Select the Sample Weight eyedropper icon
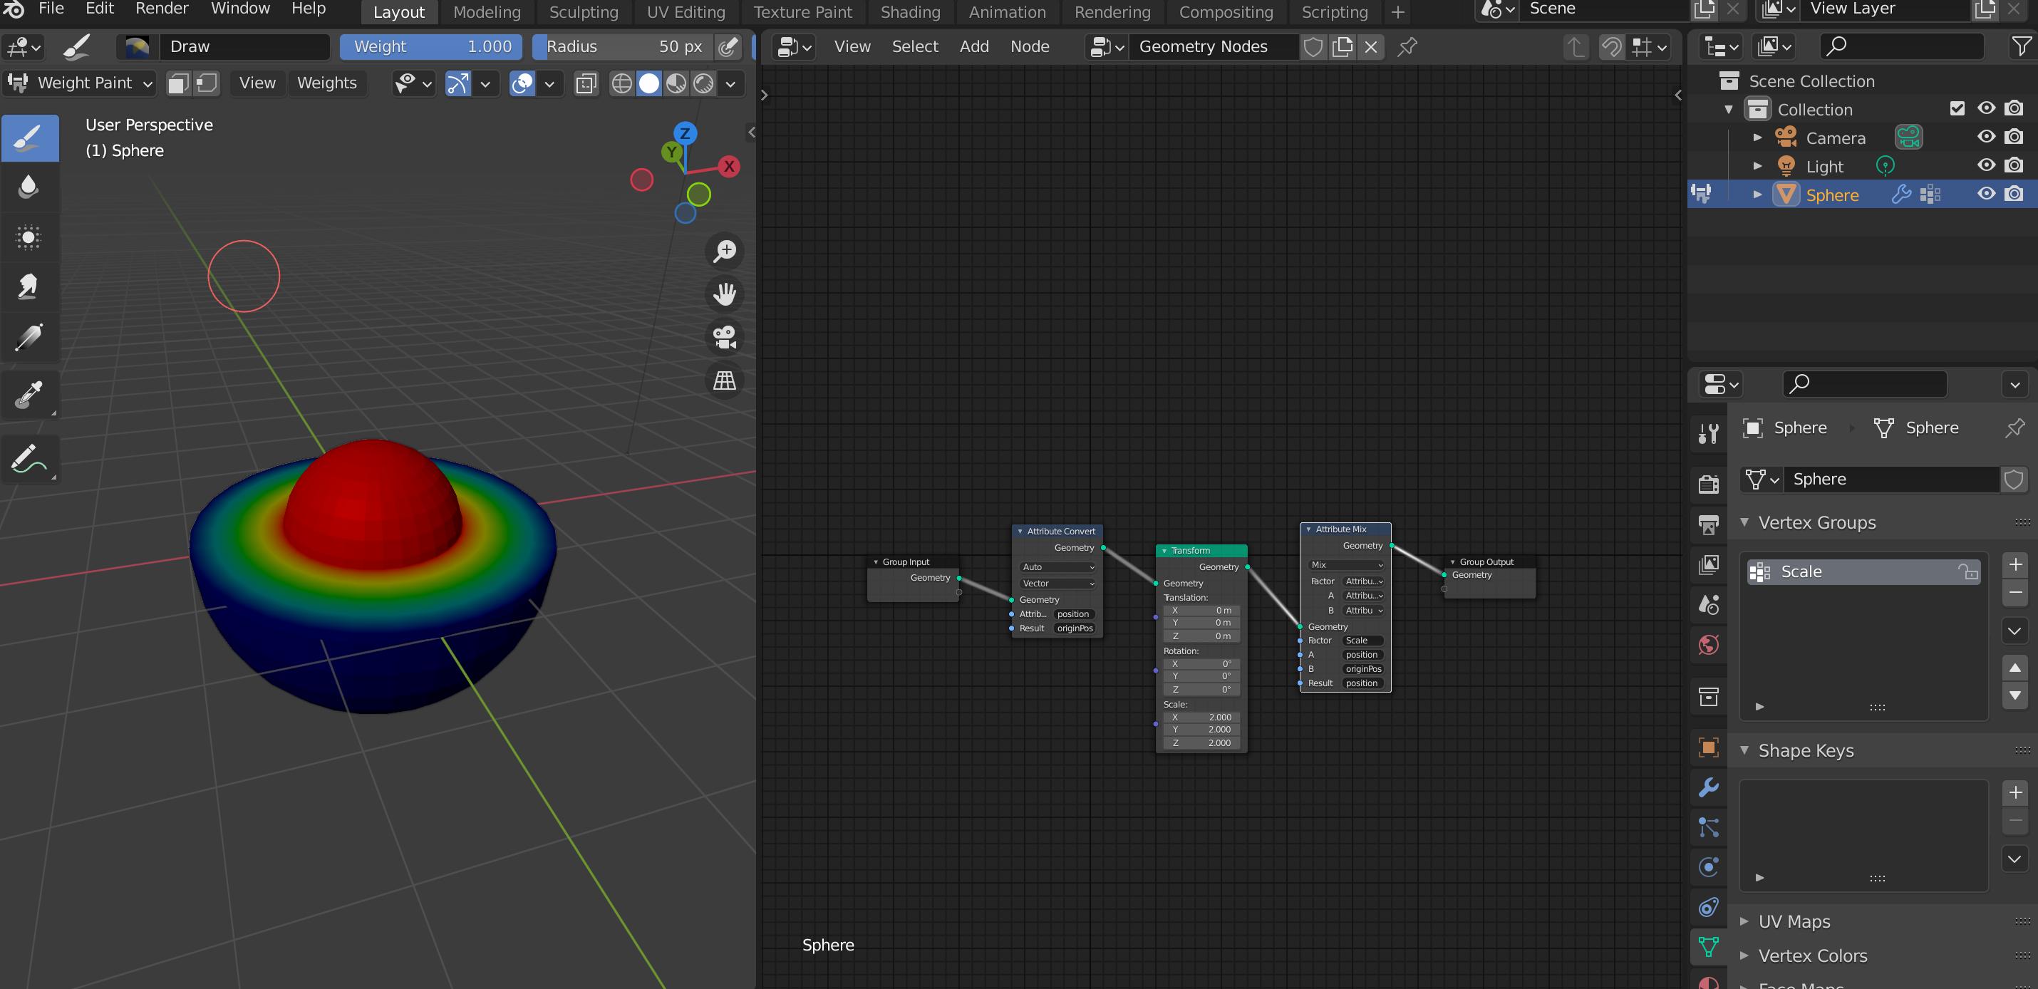This screenshot has width=2038, height=989. point(29,391)
